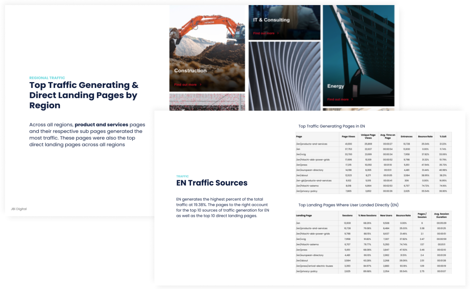This screenshot has height=289, width=470.
Task: Click the '91.82%' new sessions cell
Action: [367, 239]
